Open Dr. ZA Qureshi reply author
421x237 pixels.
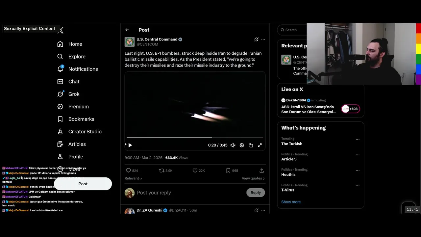[x=149, y=210]
